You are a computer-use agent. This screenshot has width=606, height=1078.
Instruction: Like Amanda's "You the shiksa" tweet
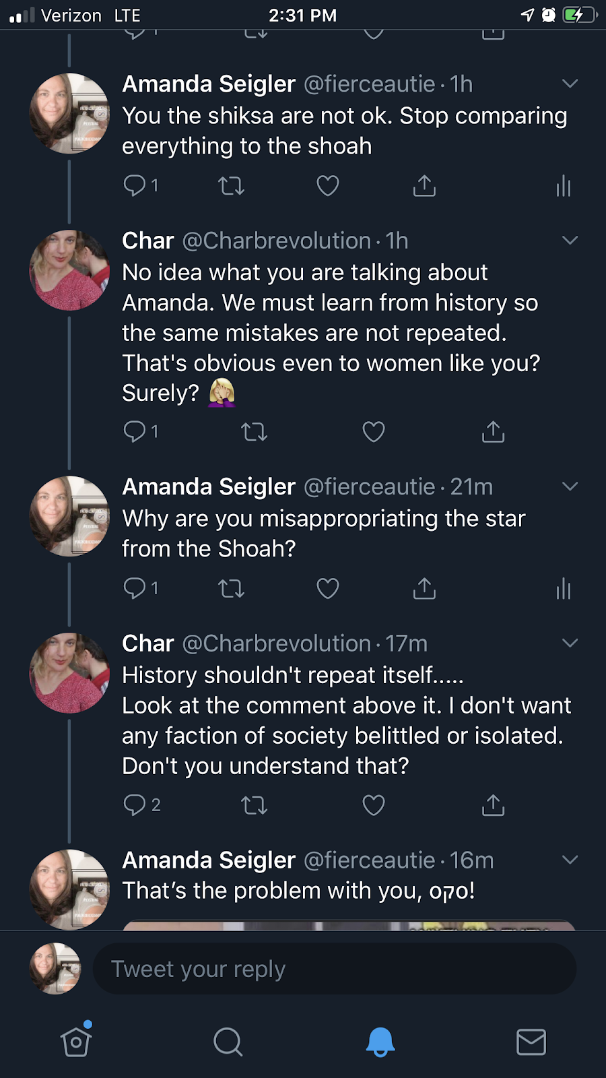pyautogui.click(x=328, y=185)
